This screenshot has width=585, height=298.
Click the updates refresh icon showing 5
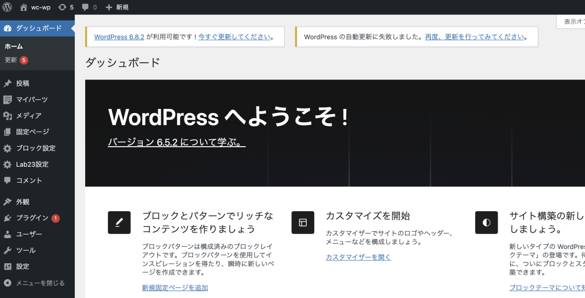62,7
